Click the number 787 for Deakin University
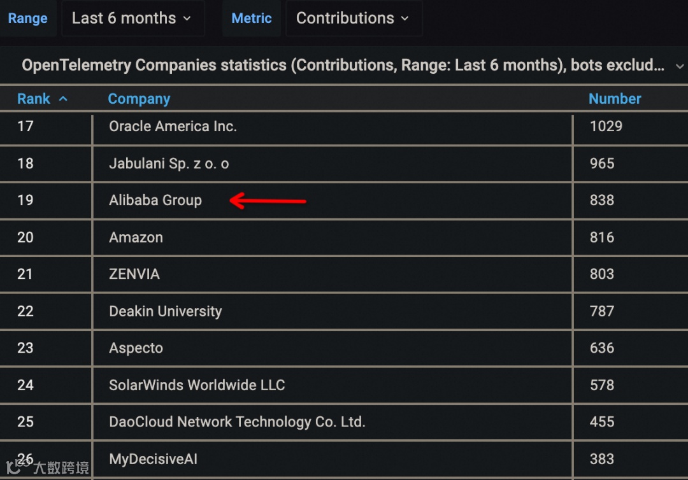Viewport: 688px width, 480px height. click(x=602, y=311)
